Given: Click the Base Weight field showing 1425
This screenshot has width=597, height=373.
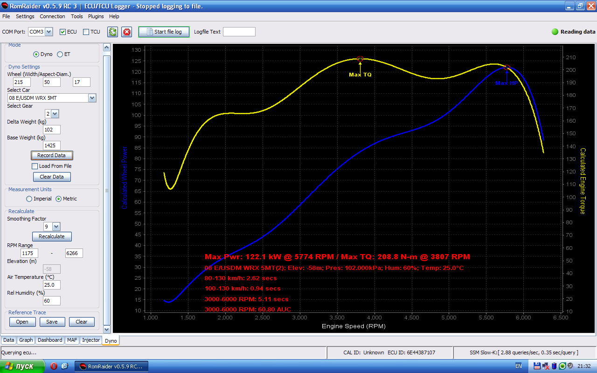Looking at the screenshot, I should pos(52,145).
